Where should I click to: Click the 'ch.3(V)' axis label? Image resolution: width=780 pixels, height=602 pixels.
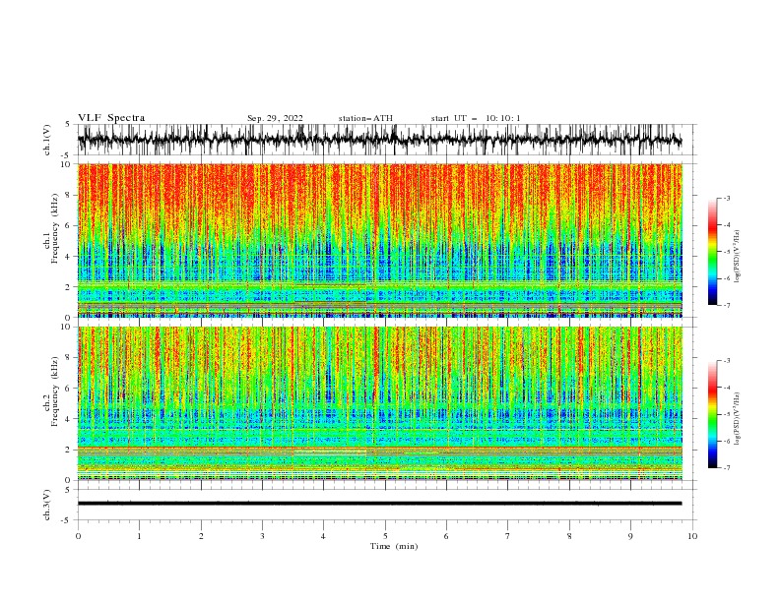(47, 505)
